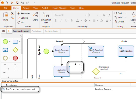Image resolution: width=136 pixels, height=99 pixels.
Task: Toggle Strikethrough formatting
Action: tap(72, 21)
